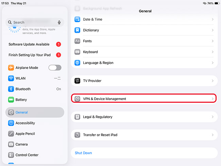Image resolution: width=221 pixels, height=166 pixels.
Task: Toggle the Airplane Mode switch
Action: click(x=55, y=68)
